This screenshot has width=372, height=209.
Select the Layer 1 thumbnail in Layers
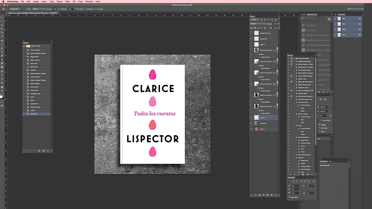coord(257,129)
